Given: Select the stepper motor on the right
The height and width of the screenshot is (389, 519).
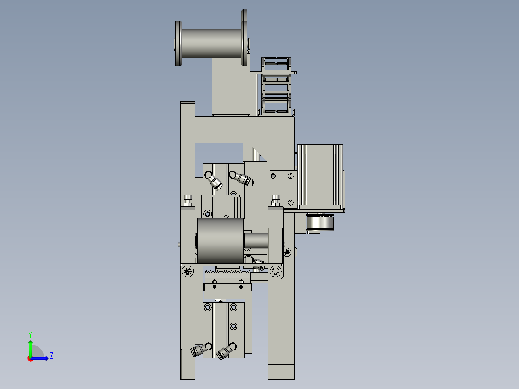Looking at the screenshot, I should click(x=320, y=178).
